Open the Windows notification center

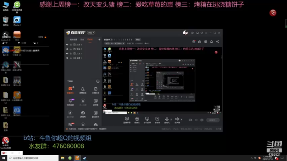[x=282, y=158]
